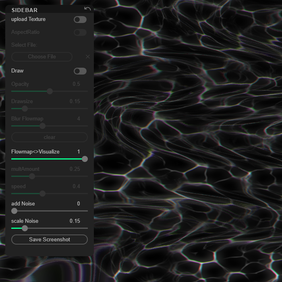Image resolution: width=282 pixels, height=282 pixels.
Task: Click the Opacity slider handle
Action: tap(50, 91)
